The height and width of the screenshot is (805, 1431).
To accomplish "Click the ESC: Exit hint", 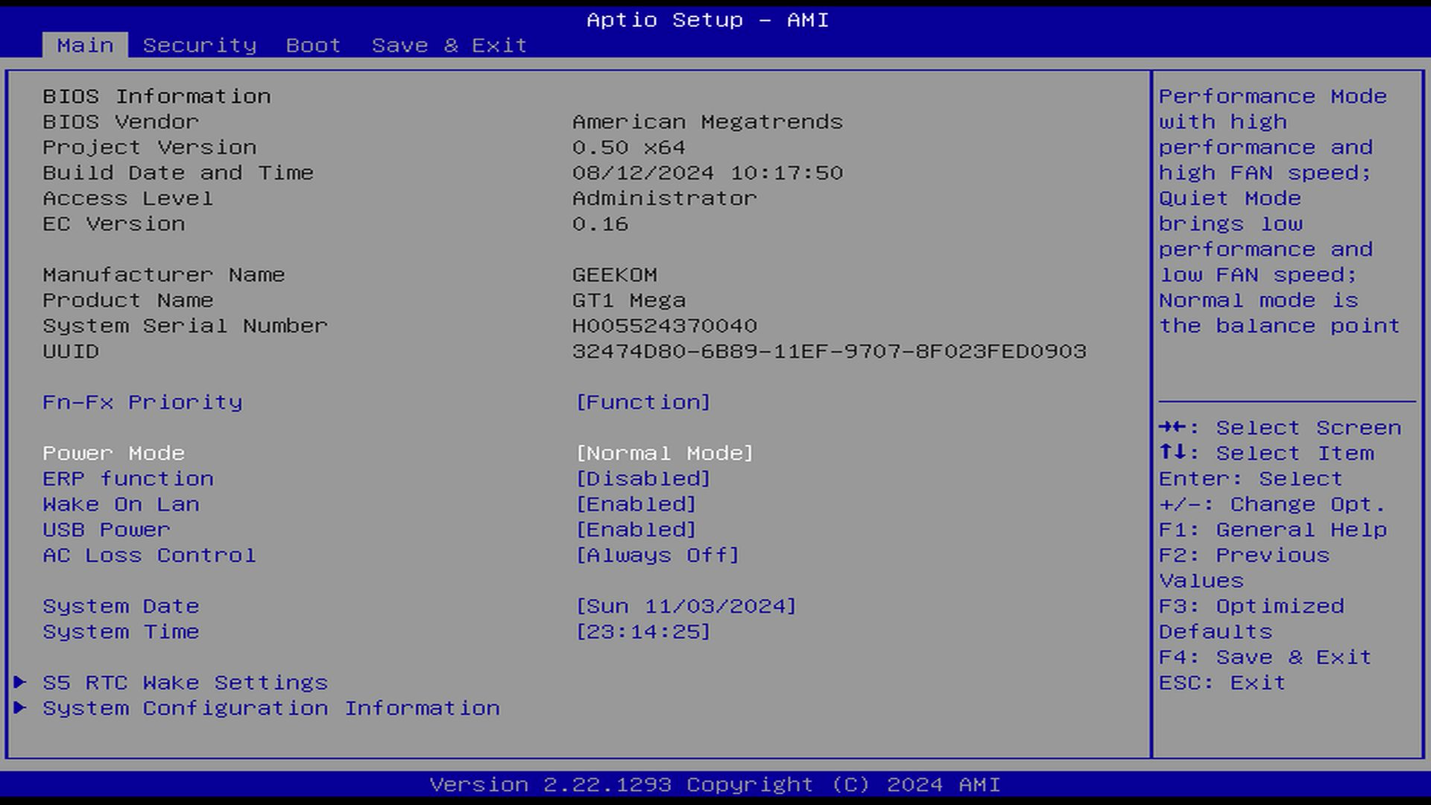I will pyautogui.click(x=1223, y=683).
